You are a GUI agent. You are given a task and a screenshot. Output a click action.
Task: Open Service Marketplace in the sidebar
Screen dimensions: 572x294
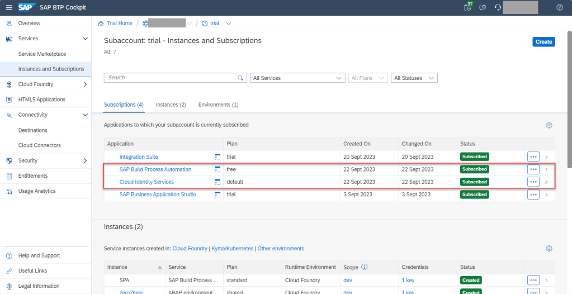tap(42, 54)
